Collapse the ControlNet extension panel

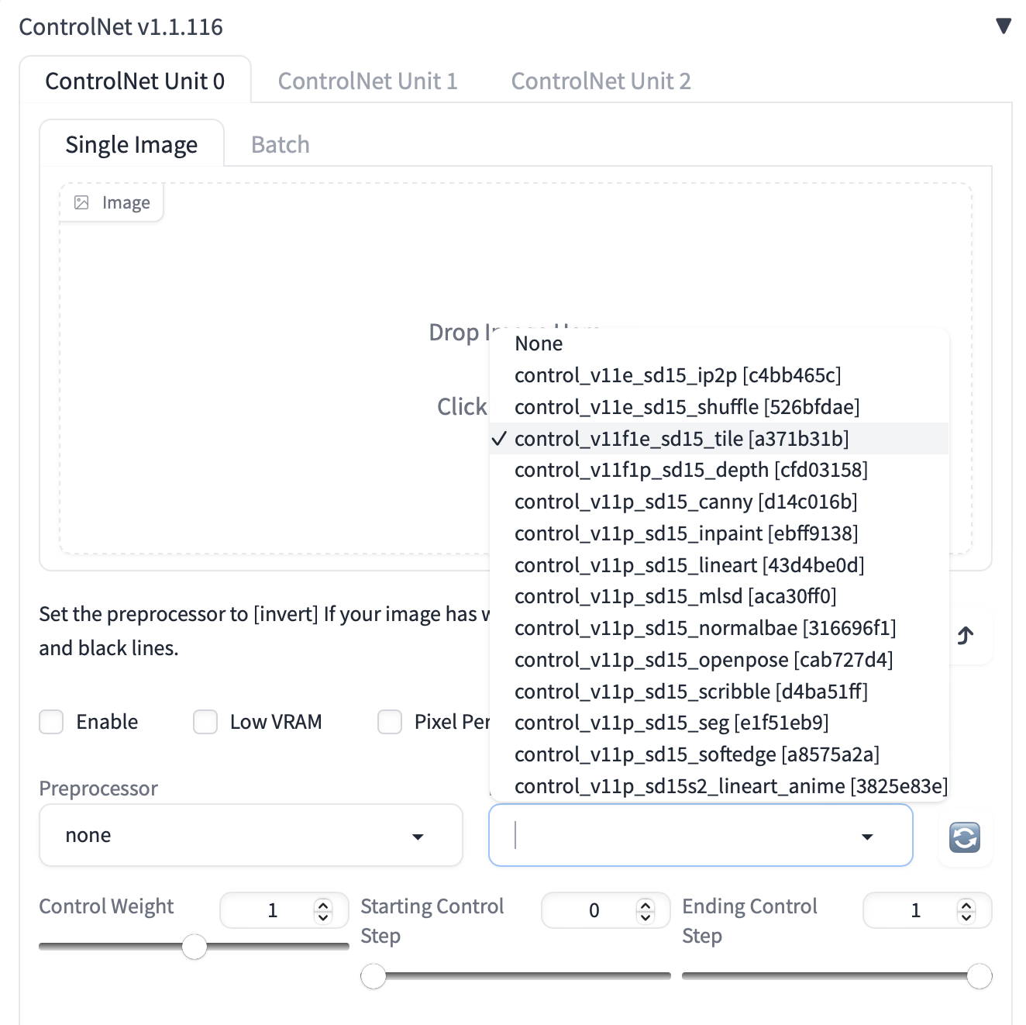pyautogui.click(x=1004, y=25)
